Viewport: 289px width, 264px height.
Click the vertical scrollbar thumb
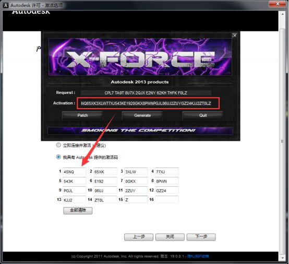pyautogui.click(x=282, y=141)
